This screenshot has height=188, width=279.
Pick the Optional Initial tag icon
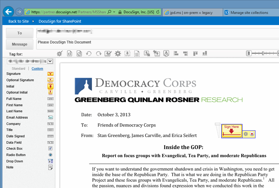pos(51,92)
